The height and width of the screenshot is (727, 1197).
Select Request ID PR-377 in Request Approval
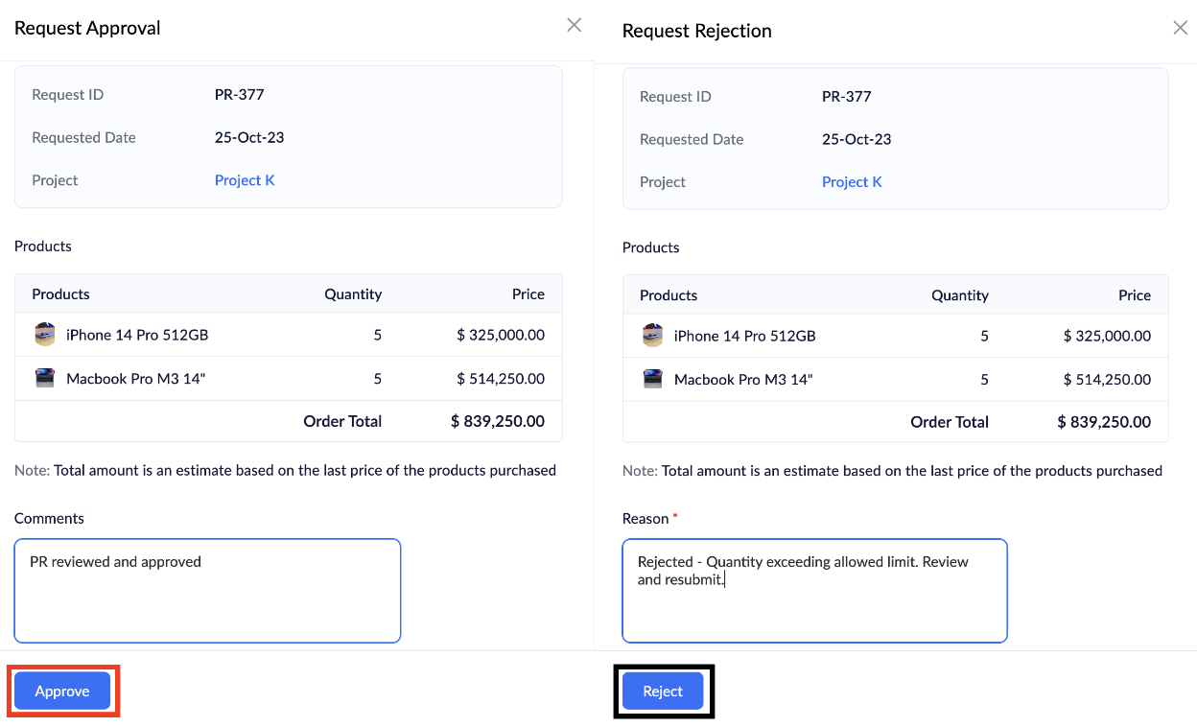click(x=239, y=94)
